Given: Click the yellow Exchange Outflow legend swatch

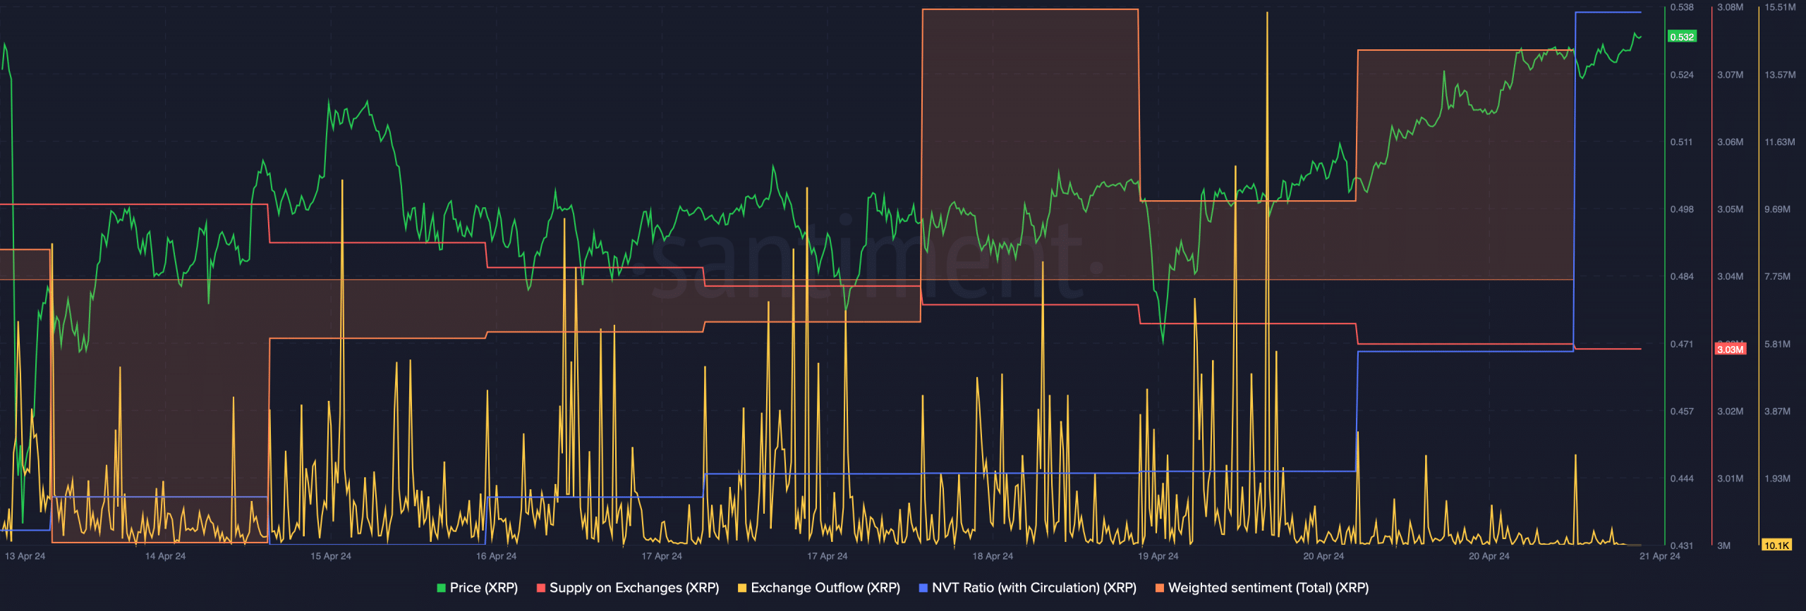Looking at the screenshot, I should [742, 588].
